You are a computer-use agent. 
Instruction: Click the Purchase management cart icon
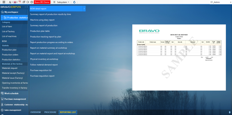pyautogui.click(x=2, y=99)
